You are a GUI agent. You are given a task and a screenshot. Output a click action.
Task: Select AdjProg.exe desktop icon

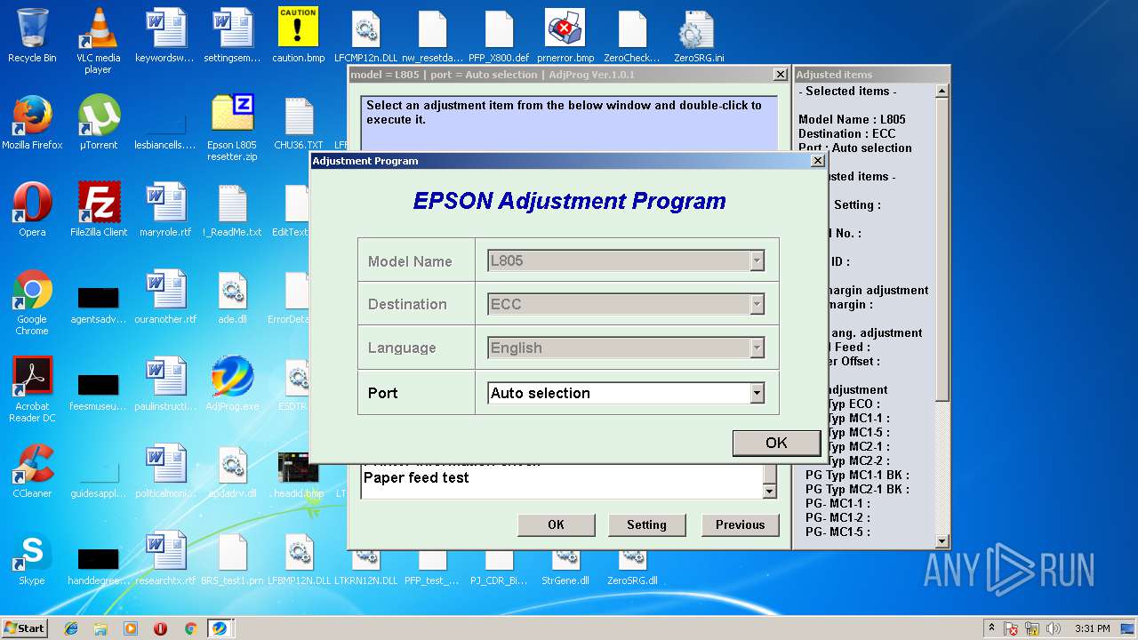tap(232, 383)
